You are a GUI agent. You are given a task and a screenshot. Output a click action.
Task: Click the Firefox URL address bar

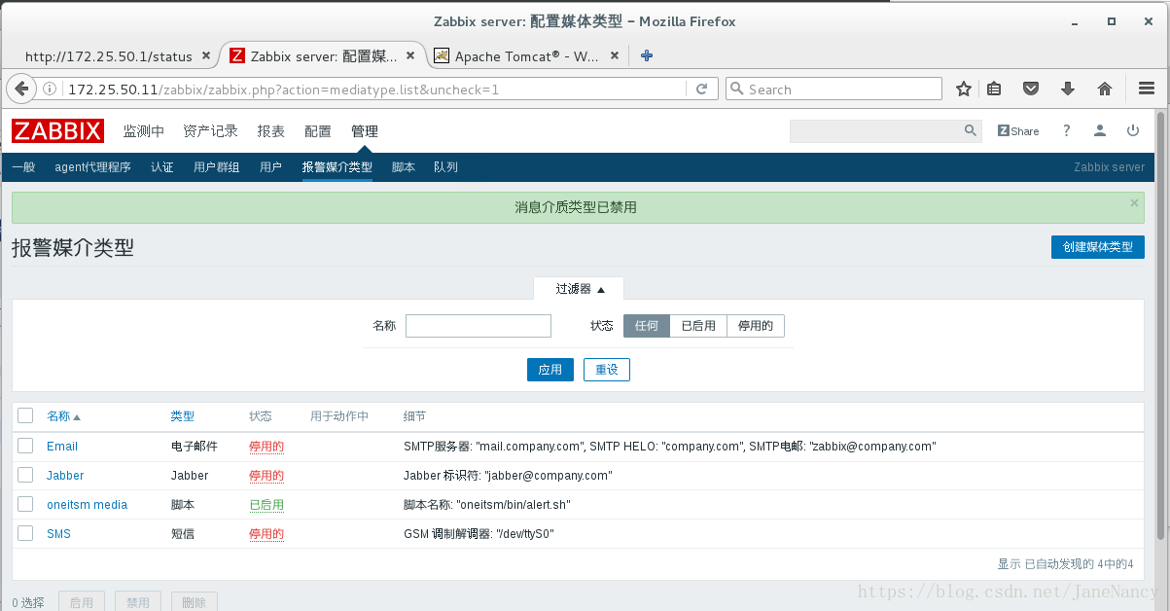tap(374, 90)
